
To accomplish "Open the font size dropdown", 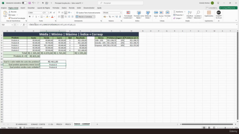I will 48,13.
